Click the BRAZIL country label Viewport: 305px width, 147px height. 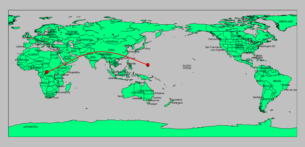point(277,81)
